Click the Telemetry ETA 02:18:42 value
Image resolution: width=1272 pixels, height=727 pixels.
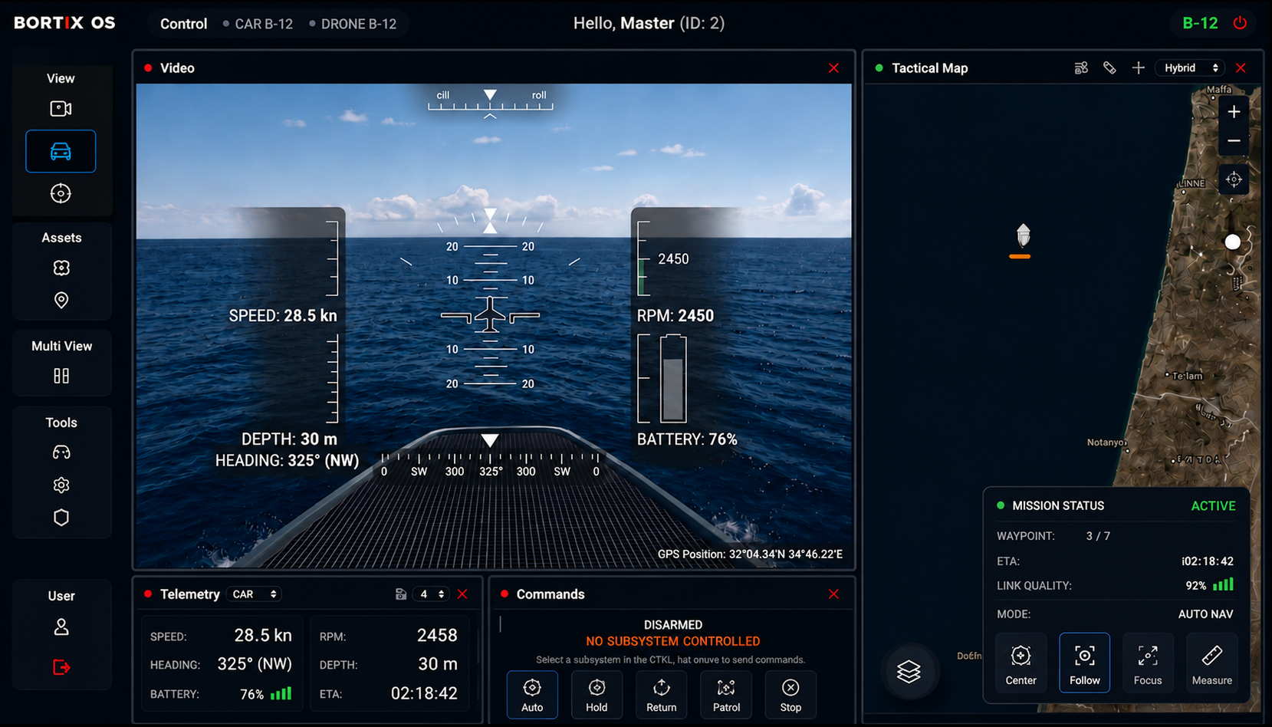tap(424, 693)
